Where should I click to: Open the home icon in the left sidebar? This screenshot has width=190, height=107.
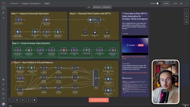pos(3,12)
